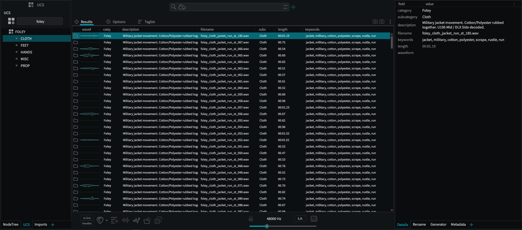The image size is (522, 230).
Task: Click the Results tab crosshair icon
Action: point(77,22)
